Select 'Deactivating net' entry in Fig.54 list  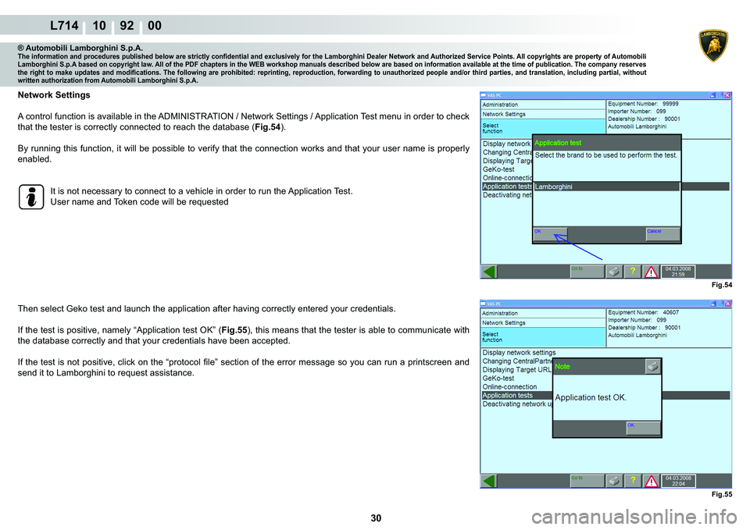coord(507,195)
